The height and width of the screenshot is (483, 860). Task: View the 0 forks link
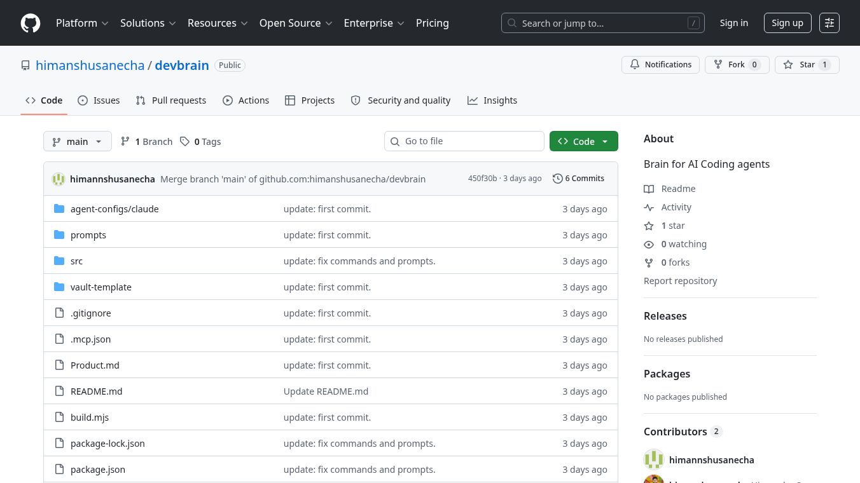667,262
